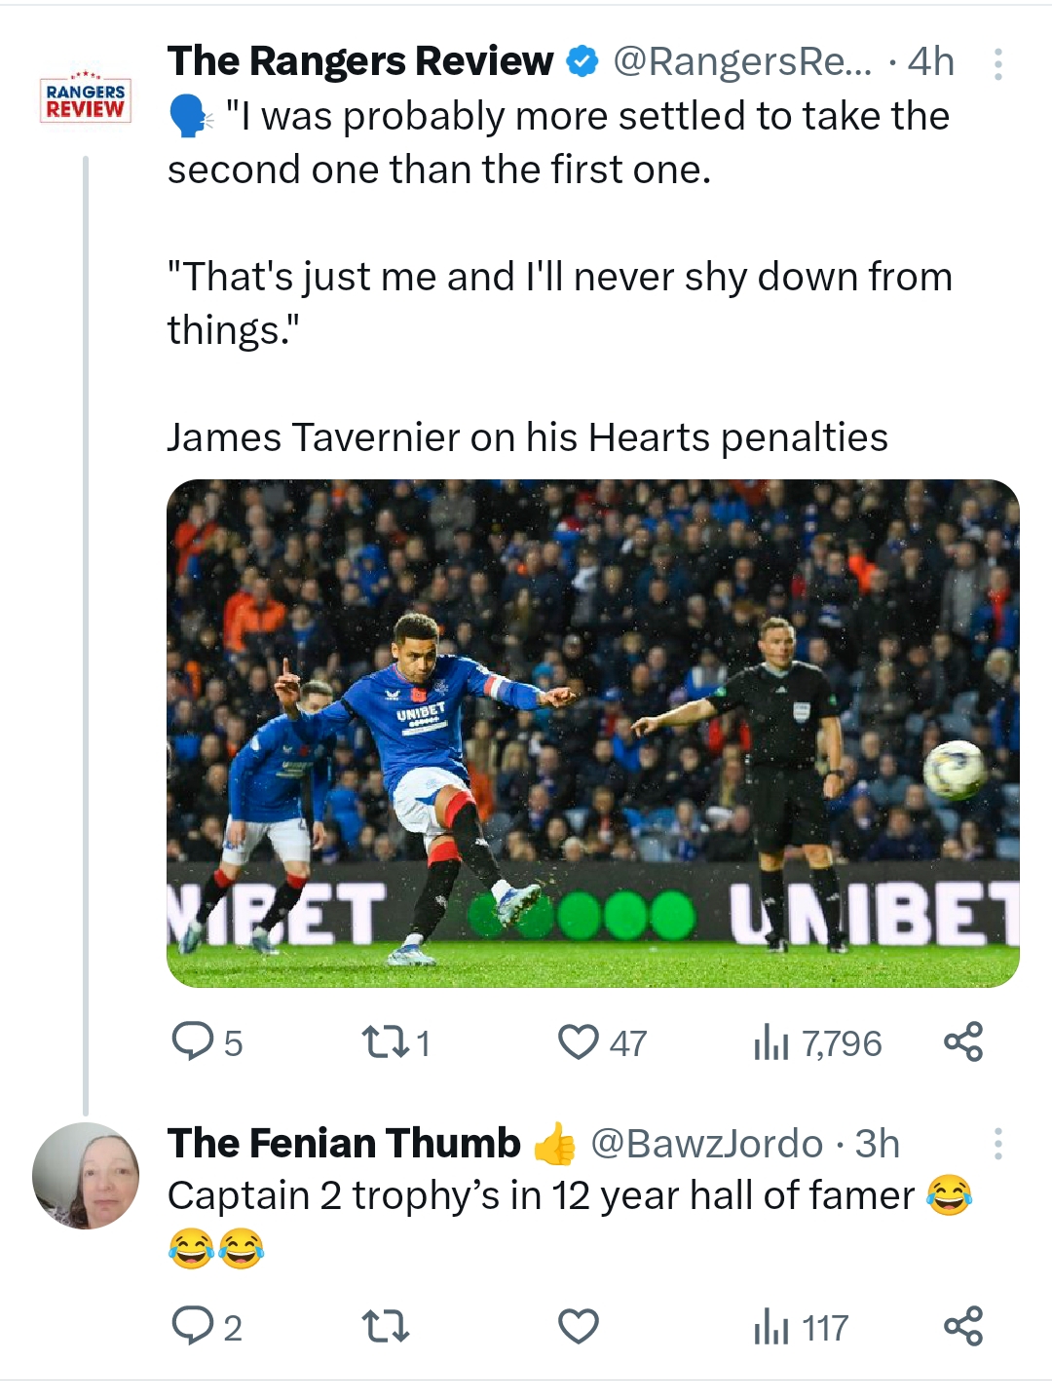
Task: Open three-dot menu on Rangers Review tweet
Action: click(997, 64)
